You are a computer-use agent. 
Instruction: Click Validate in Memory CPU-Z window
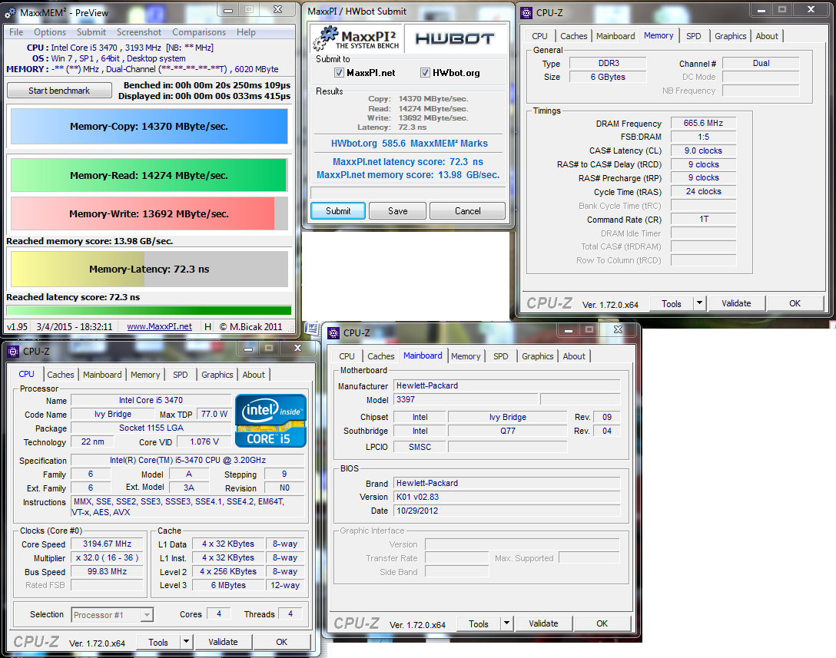coord(736,303)
